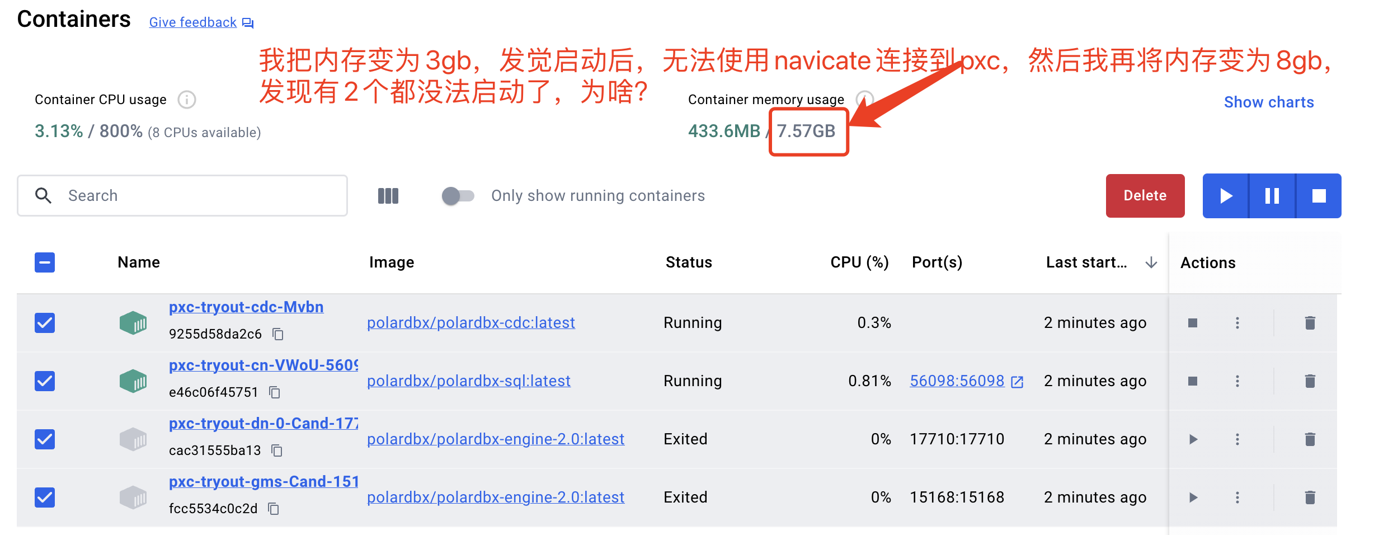
Task: Click the red Delete button
Action: (1145, 196)
